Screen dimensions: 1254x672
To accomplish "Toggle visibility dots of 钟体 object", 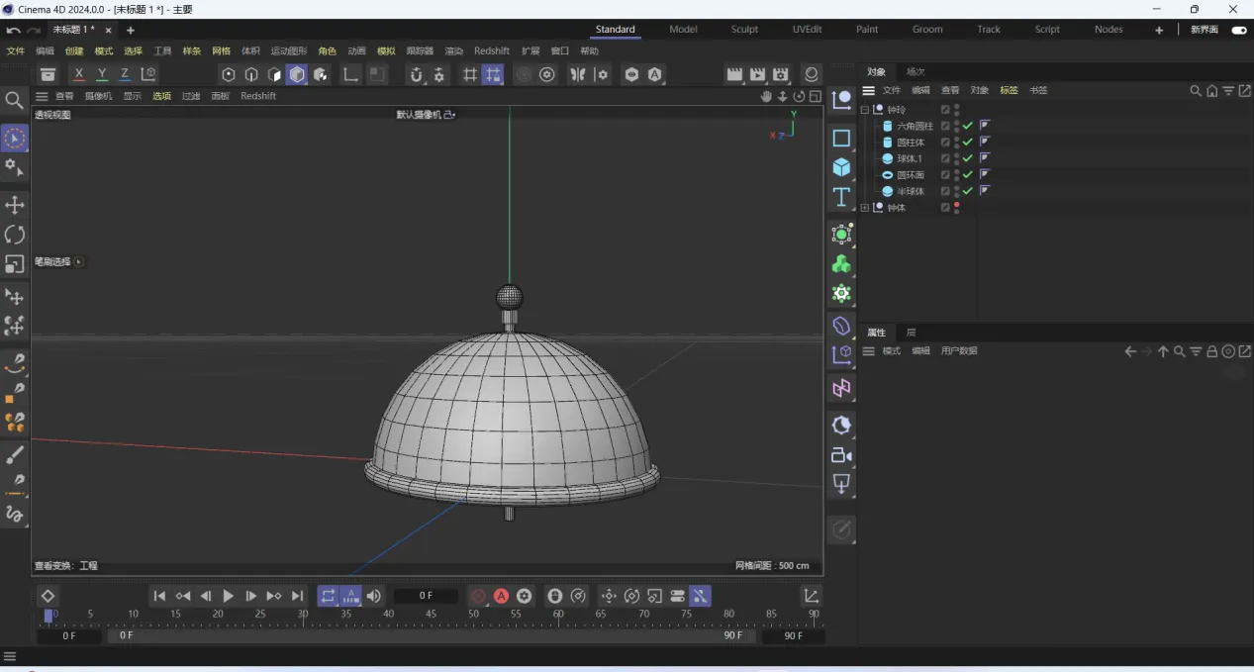I will (956, 207).
